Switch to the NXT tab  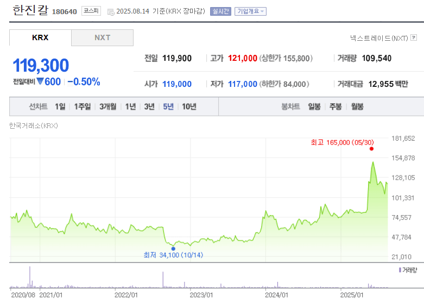(102, 37)
